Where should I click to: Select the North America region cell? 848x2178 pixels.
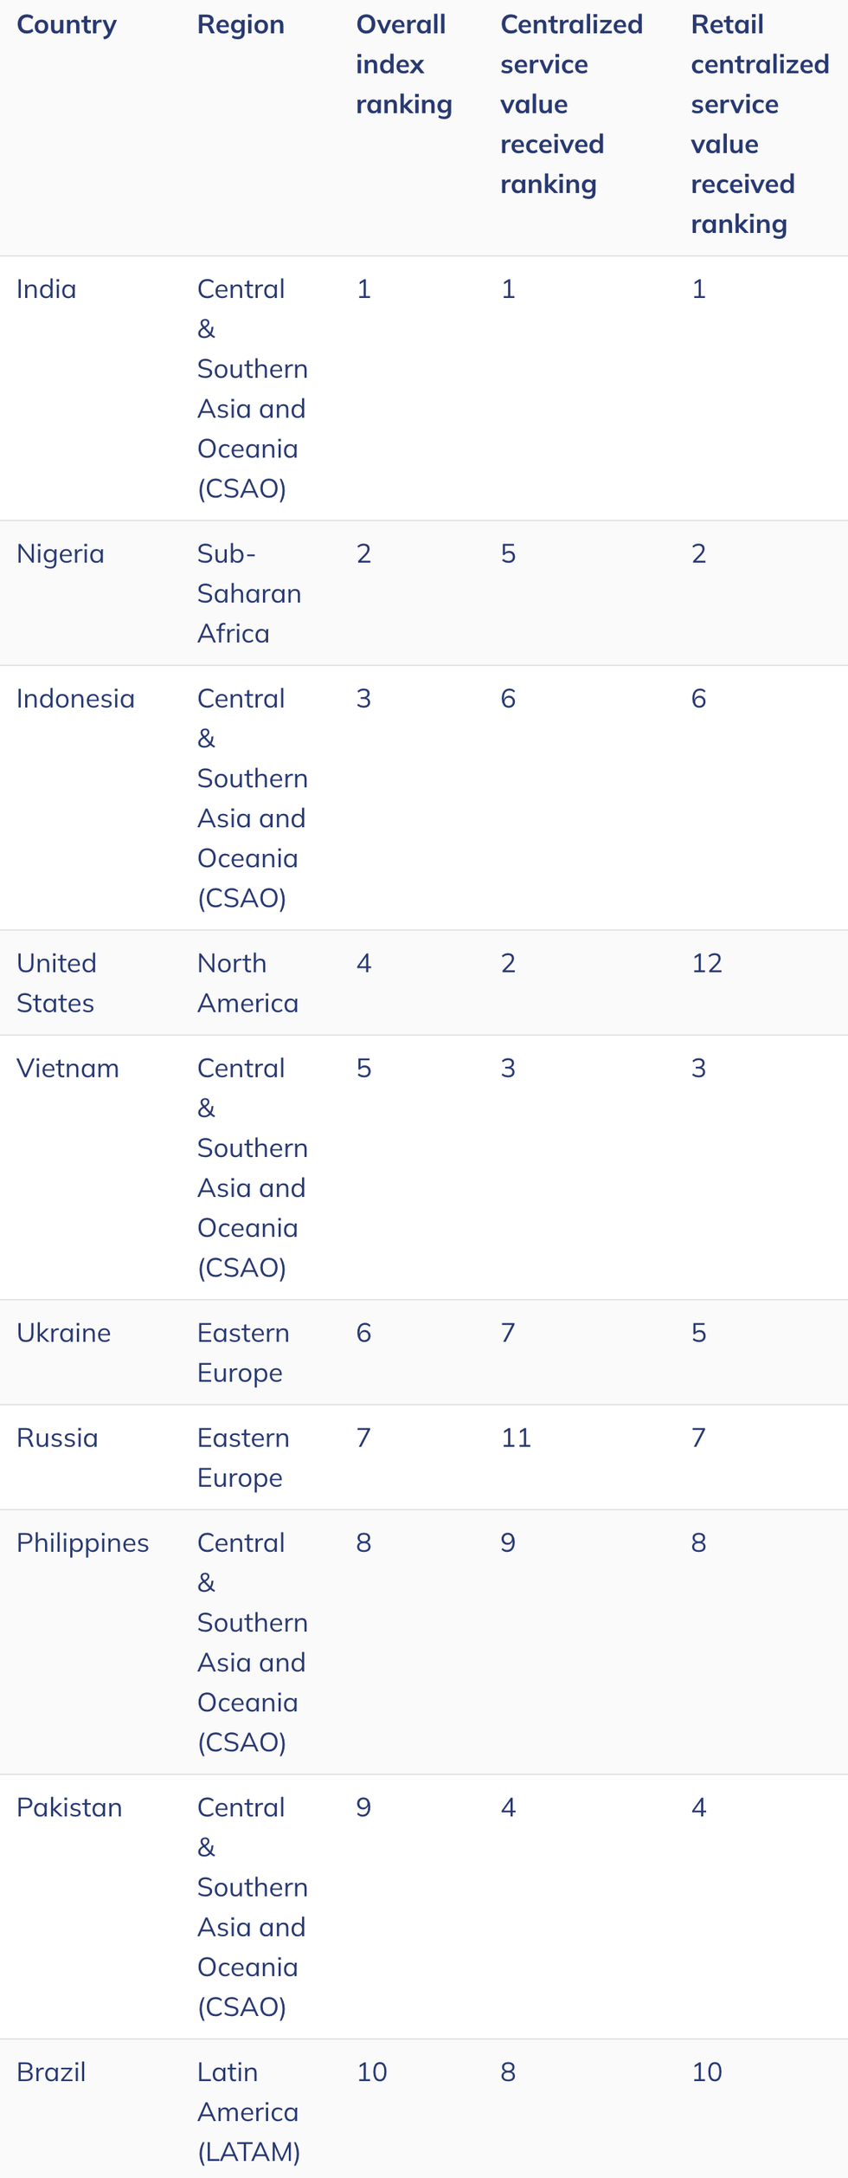click(x=247, y=984)
